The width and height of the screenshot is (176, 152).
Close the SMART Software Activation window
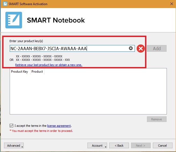tap(172, 4)
